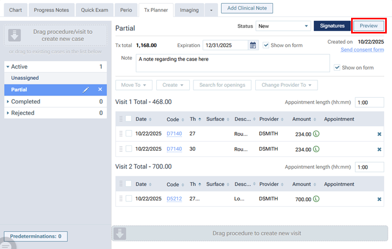392x249 pixels.
Task: Click the Preview button
Action: 368,26
